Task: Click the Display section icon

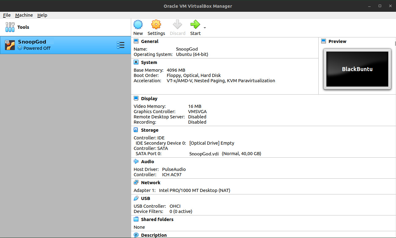Action: click(136, 98)
